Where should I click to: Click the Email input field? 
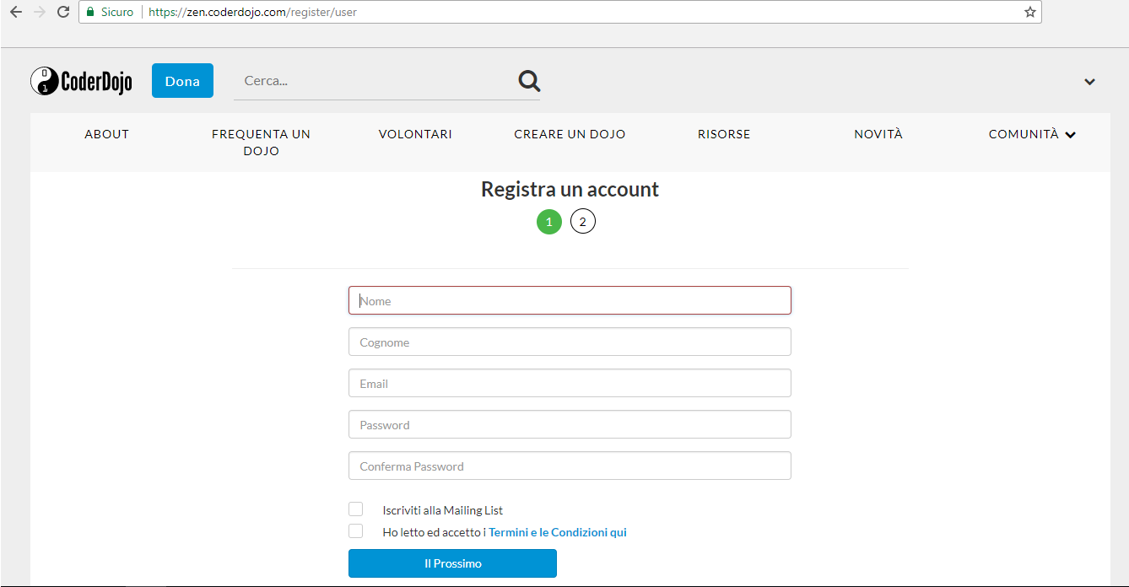(570, 383)
